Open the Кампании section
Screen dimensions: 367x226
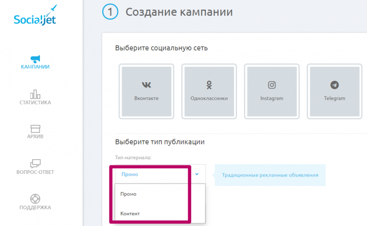pos(35,62)
